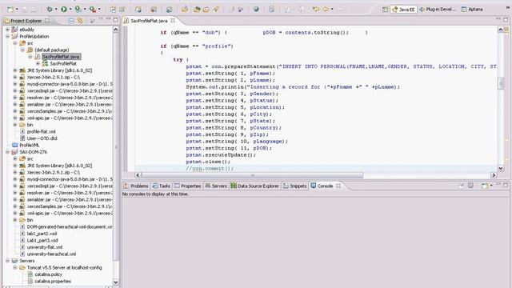
Task: Select the ProfileXML project
Action: [x=29, y=145]
